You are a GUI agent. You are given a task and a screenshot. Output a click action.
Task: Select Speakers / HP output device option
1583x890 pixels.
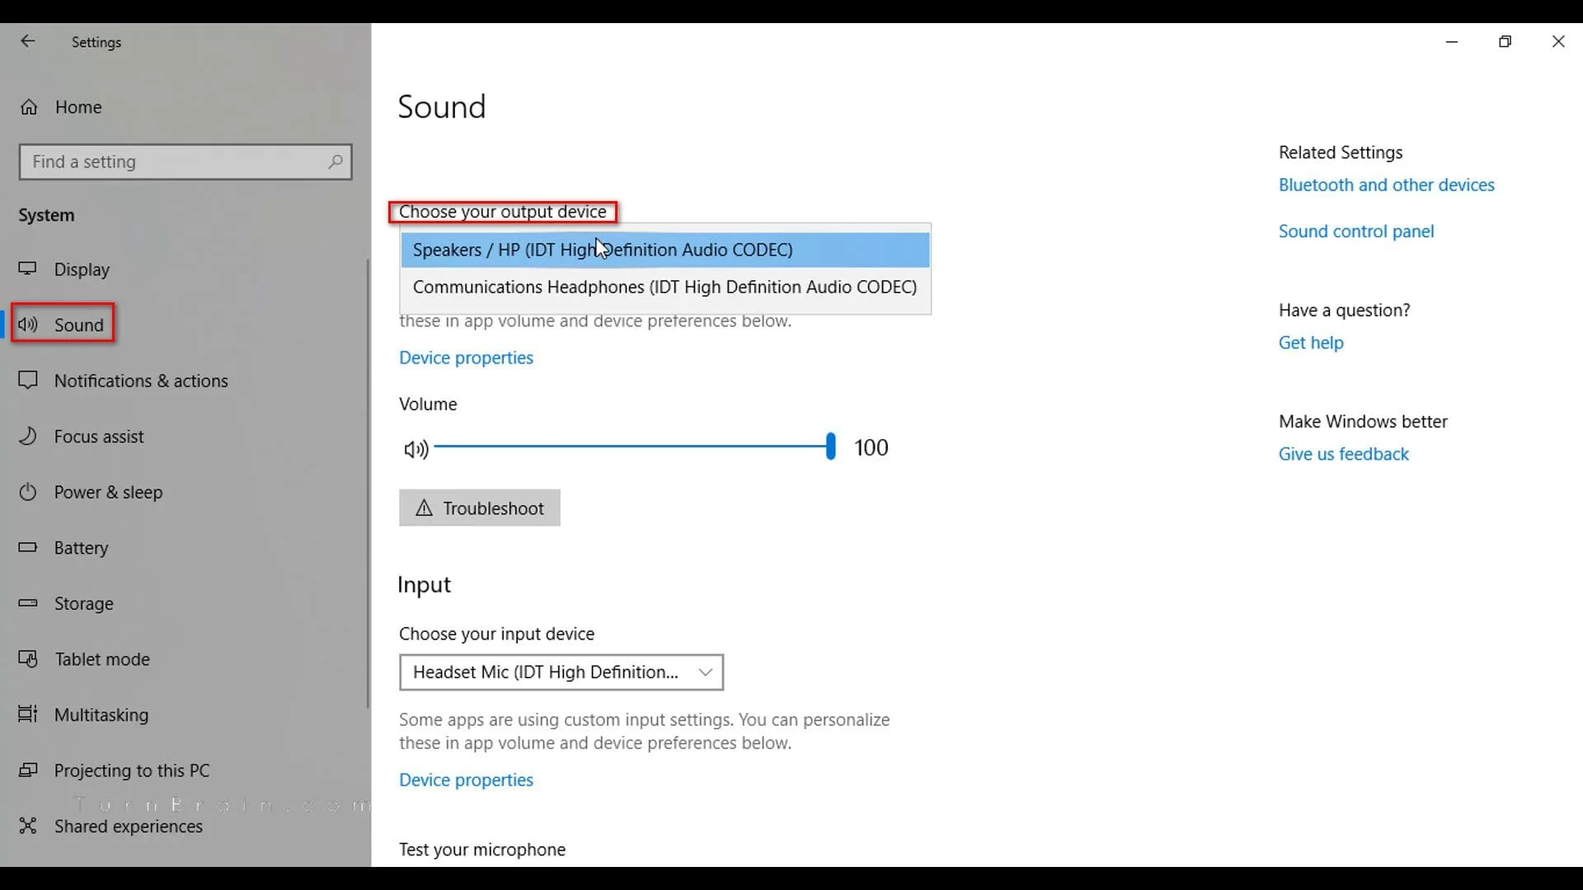click(x=665, y=250)
